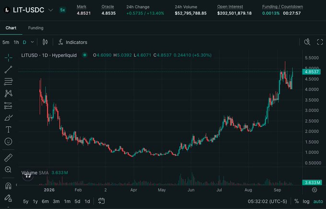Open the candlestick chart style selector
Screen dimensions: 326x209
tap(45, 42)
